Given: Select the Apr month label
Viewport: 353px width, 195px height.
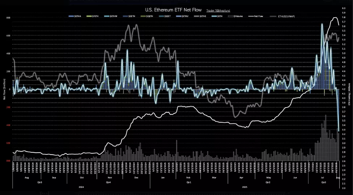Looking at the screenshot, I should point(241,178).
